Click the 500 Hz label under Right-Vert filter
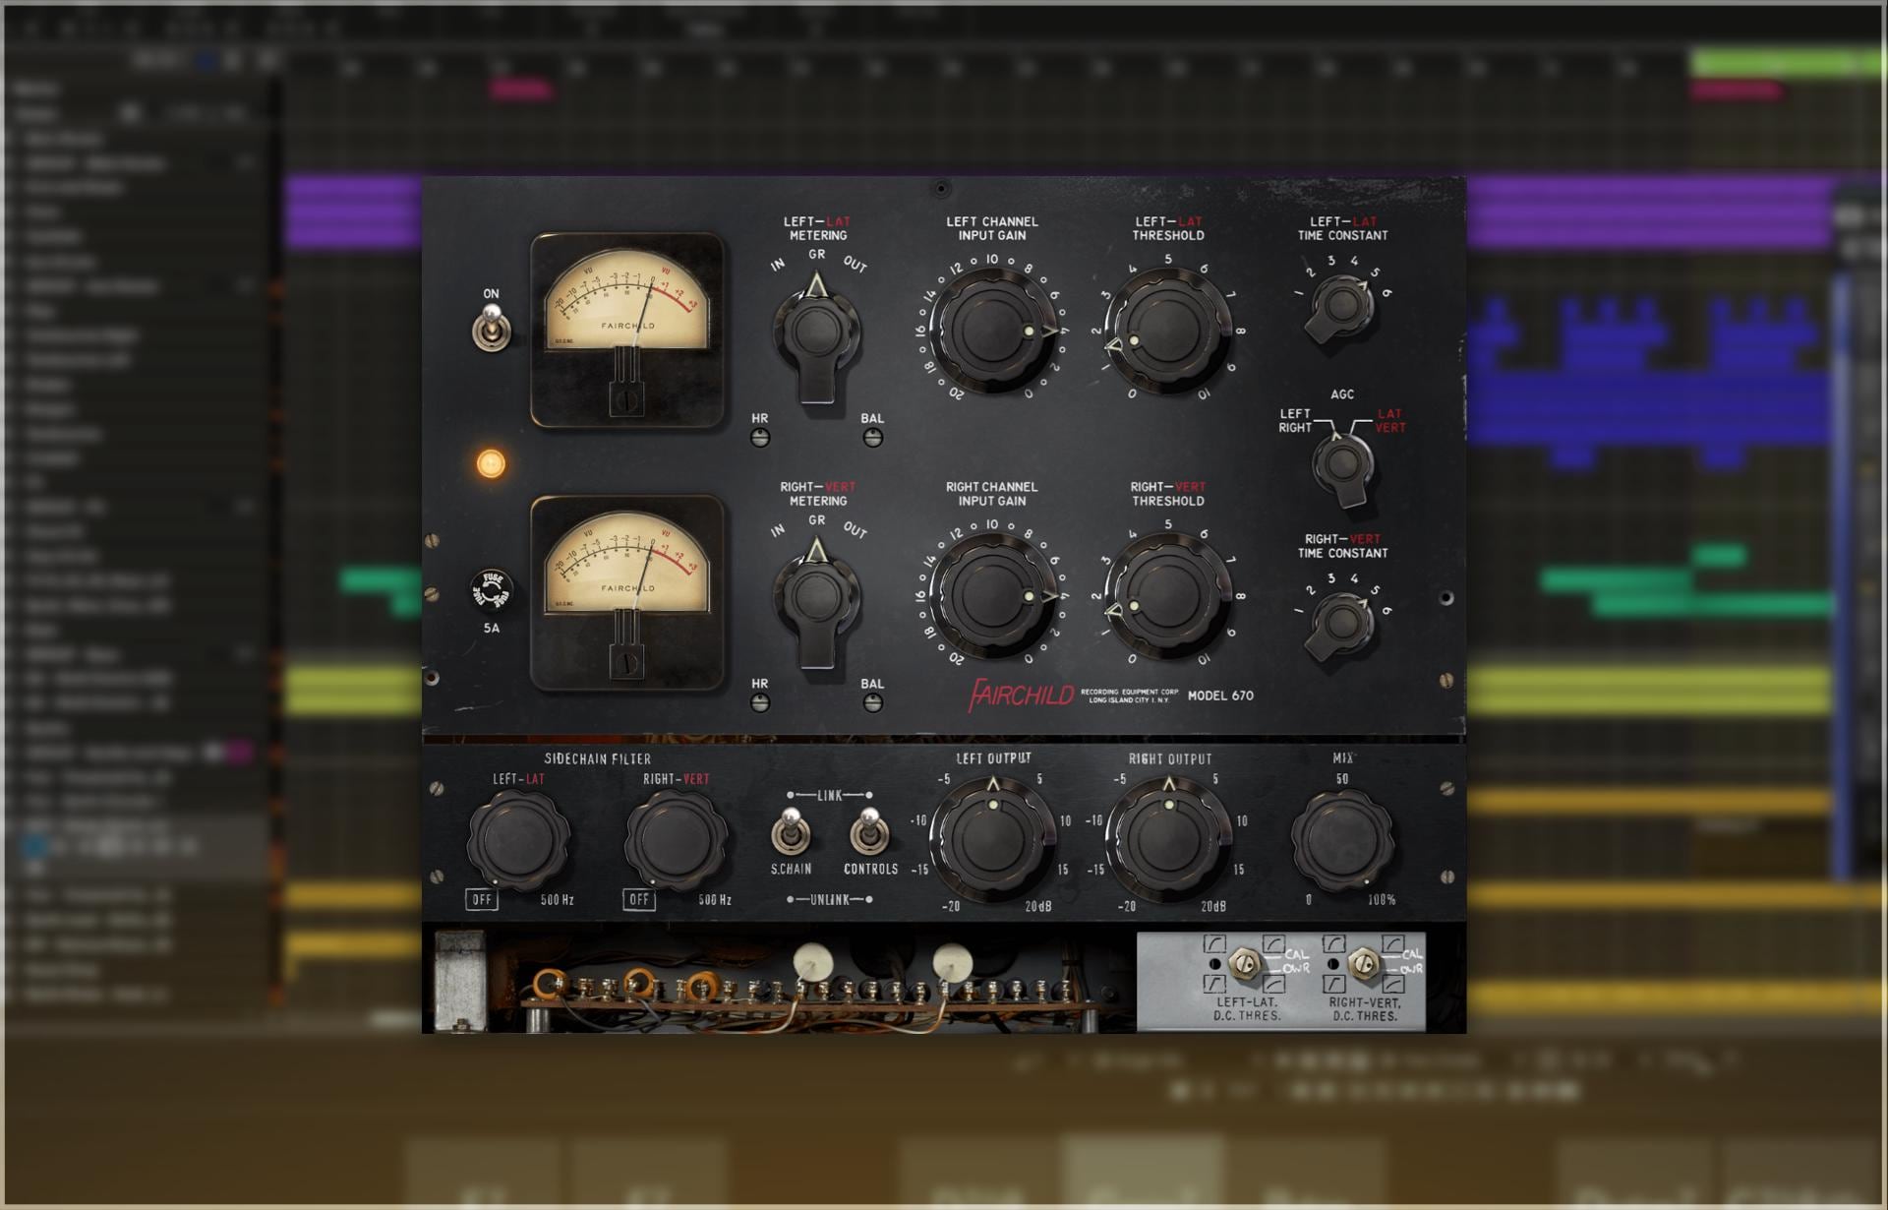The height and width of the screenshot is (1210, 1888). point(715,899)
